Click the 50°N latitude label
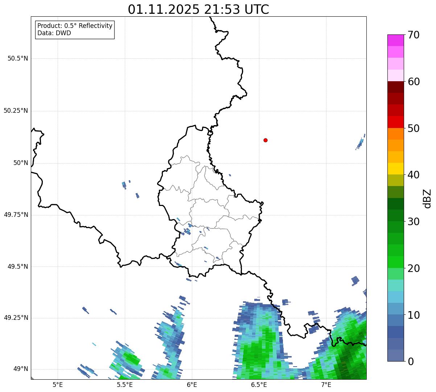 click(x=21, y=163)
